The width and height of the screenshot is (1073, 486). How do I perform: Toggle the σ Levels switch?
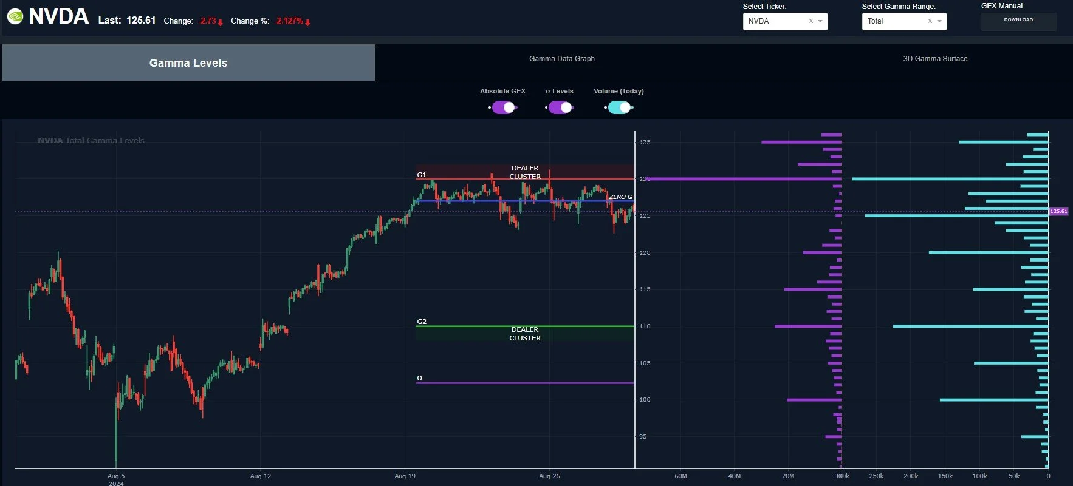tap(560, 107)
